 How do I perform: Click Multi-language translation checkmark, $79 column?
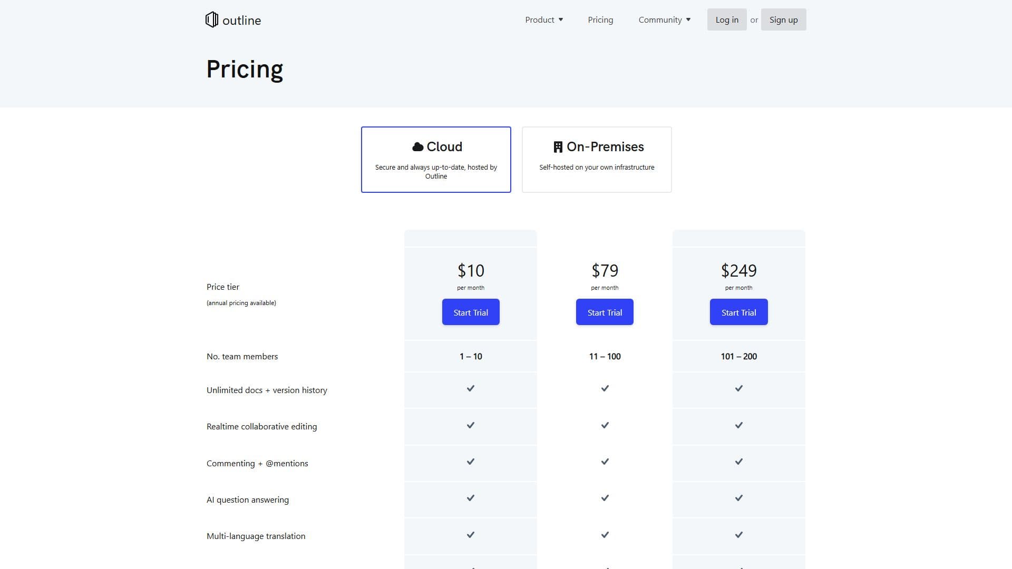coord(605,535)
